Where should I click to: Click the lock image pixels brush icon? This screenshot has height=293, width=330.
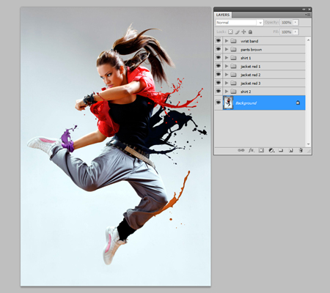tap(237, 31)
